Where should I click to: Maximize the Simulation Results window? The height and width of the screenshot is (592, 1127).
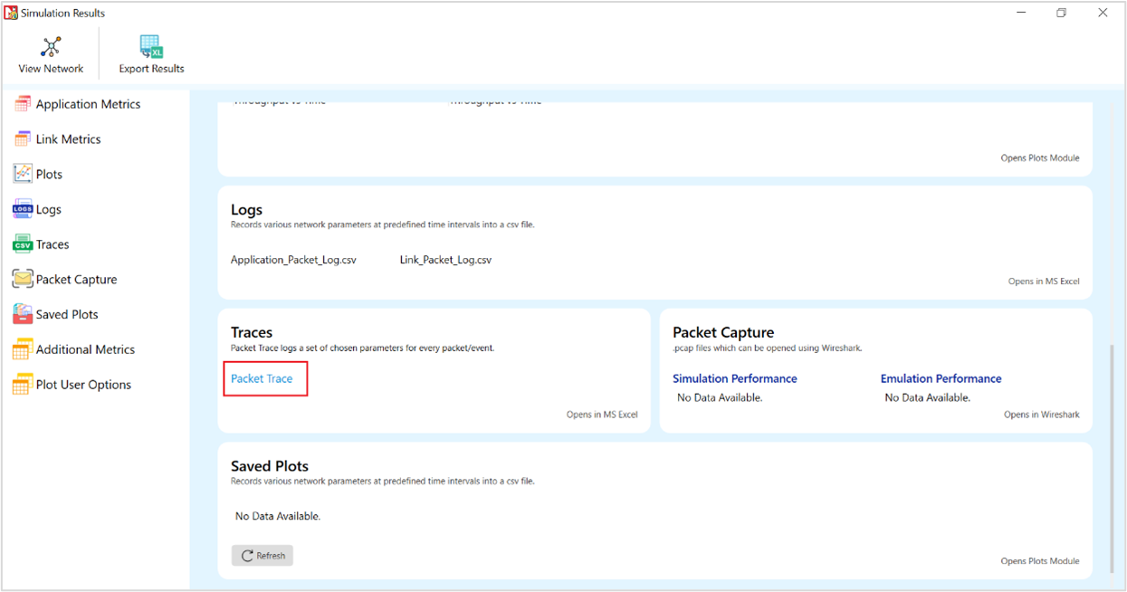pos(1062,13)
